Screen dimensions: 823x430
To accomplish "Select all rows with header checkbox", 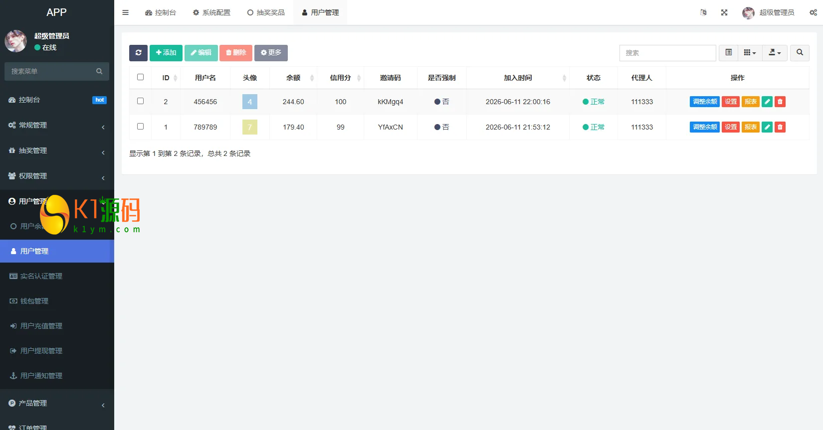I will (140, 77).
